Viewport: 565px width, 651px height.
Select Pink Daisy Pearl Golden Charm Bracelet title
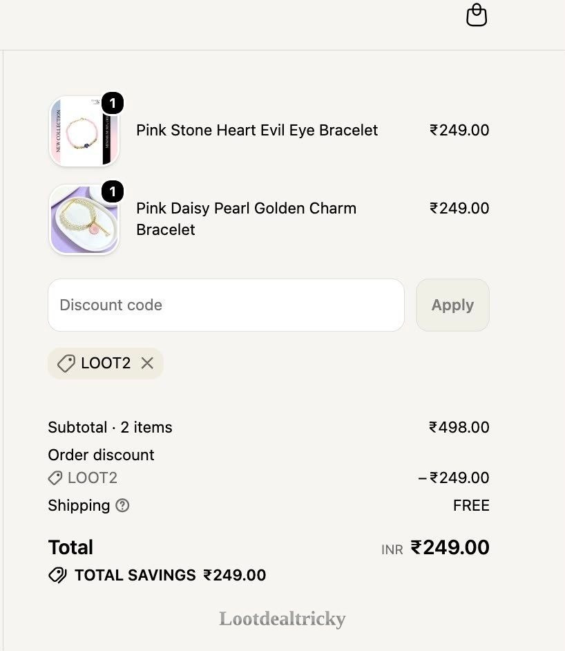[x=247, y=219]
